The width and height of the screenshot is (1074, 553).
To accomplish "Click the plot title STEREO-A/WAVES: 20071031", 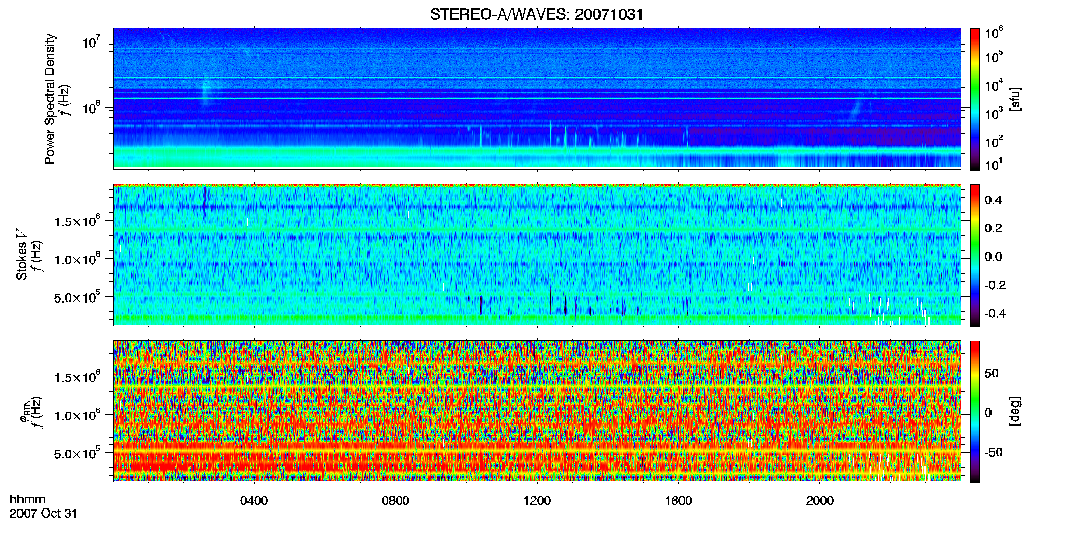I will tap(536, 14).
